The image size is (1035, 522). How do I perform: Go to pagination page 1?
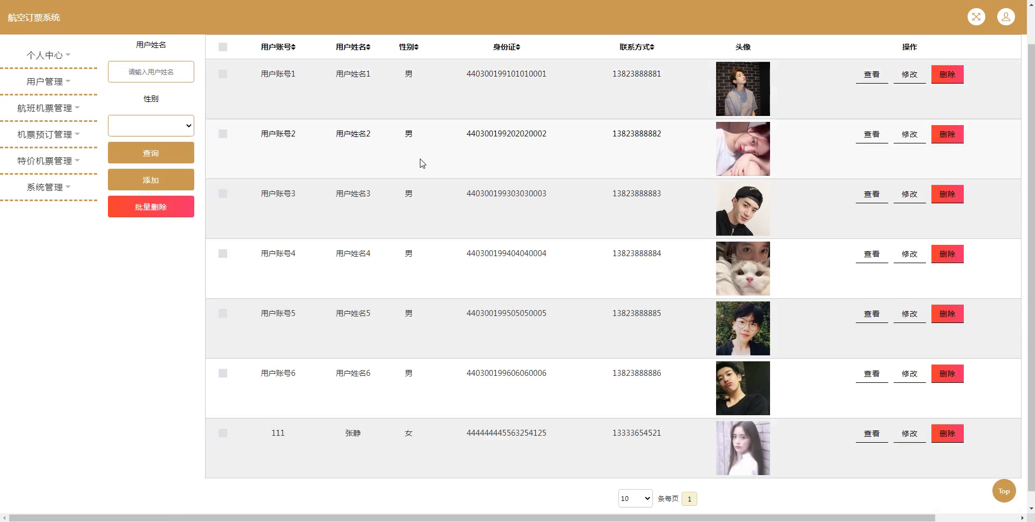tap(689, 499)
